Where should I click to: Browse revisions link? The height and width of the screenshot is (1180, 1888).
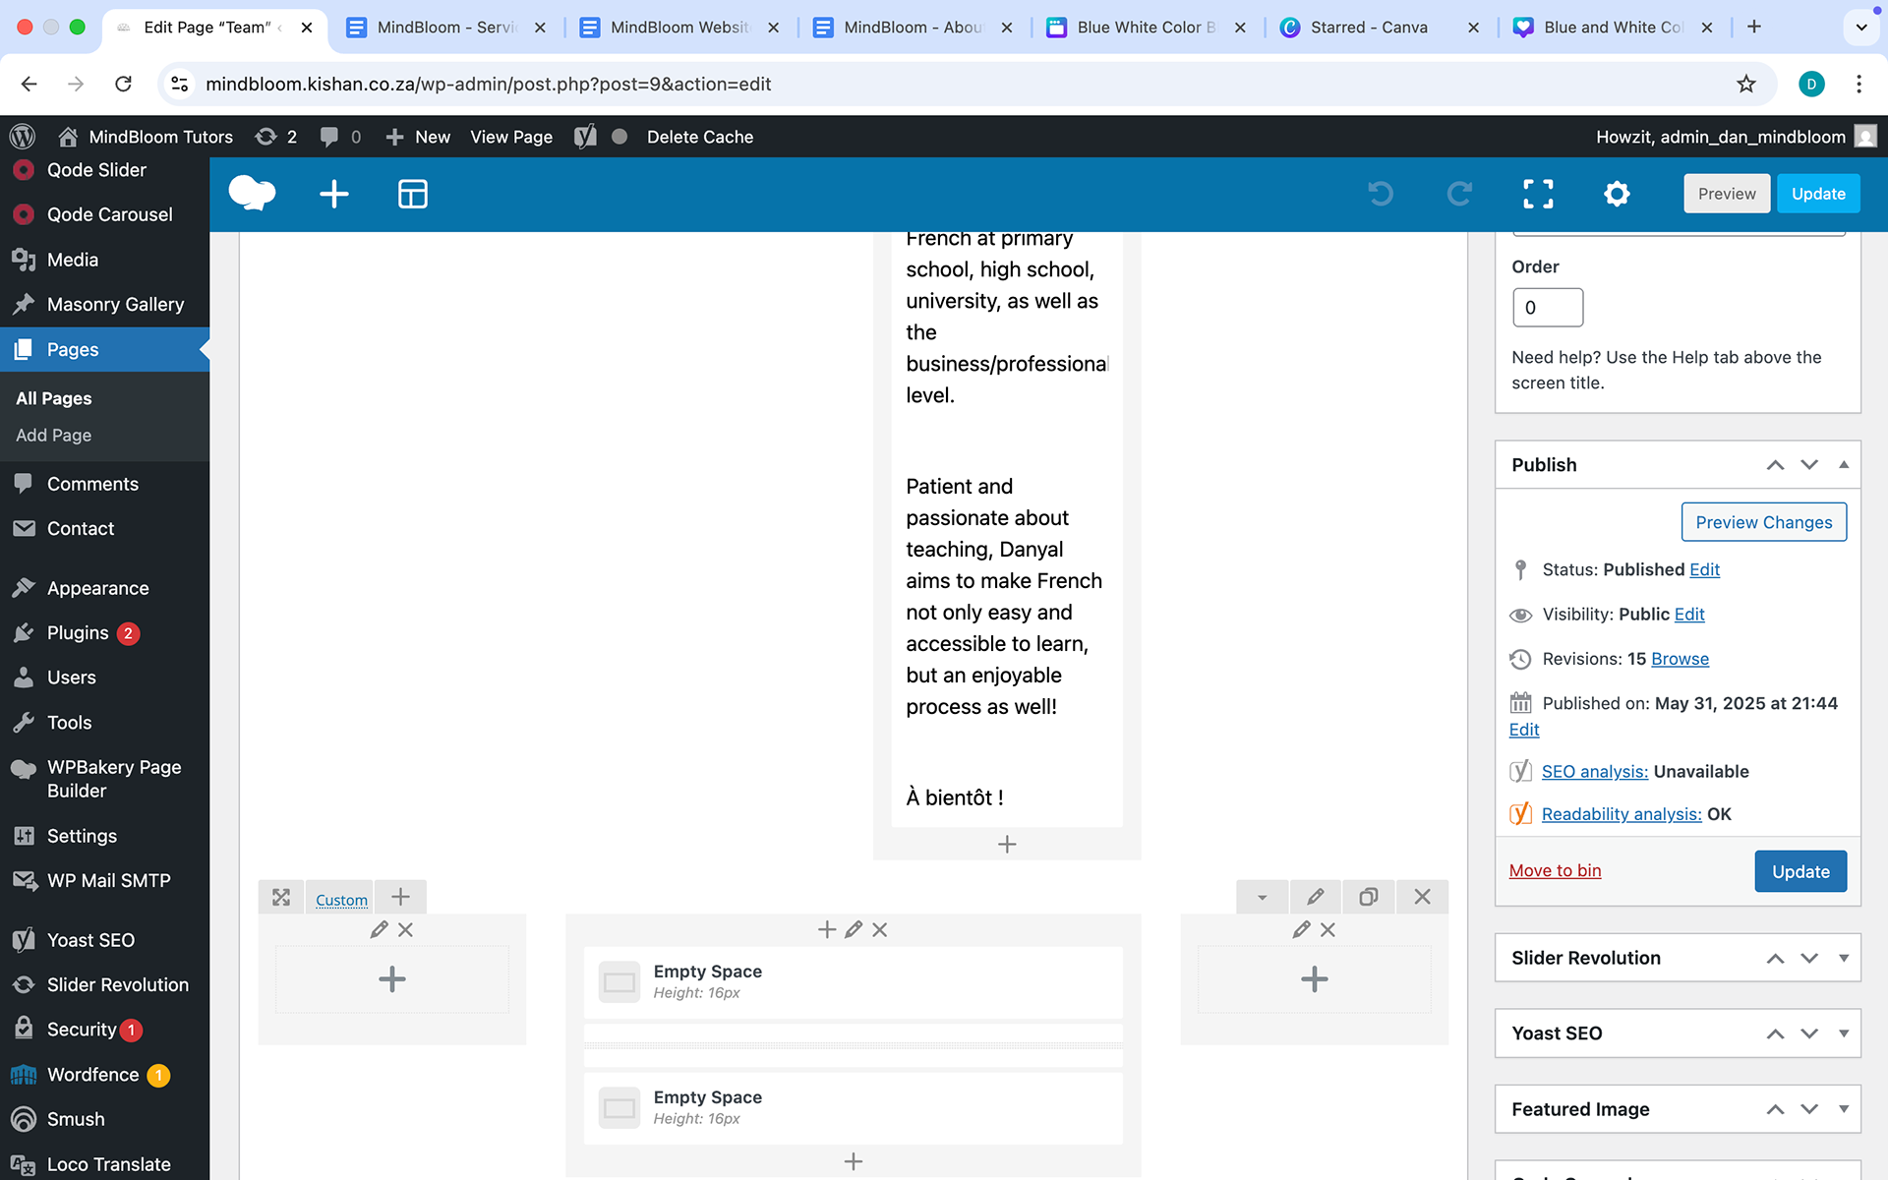point(1680,659)
